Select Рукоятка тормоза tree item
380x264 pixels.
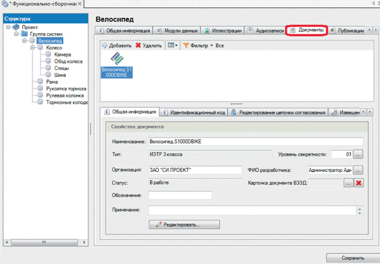tap(66, 88)
